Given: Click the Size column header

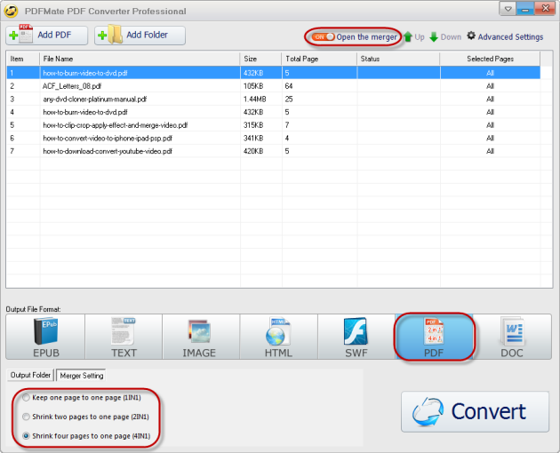Looking at the screenshot, I should click(261, 59).
